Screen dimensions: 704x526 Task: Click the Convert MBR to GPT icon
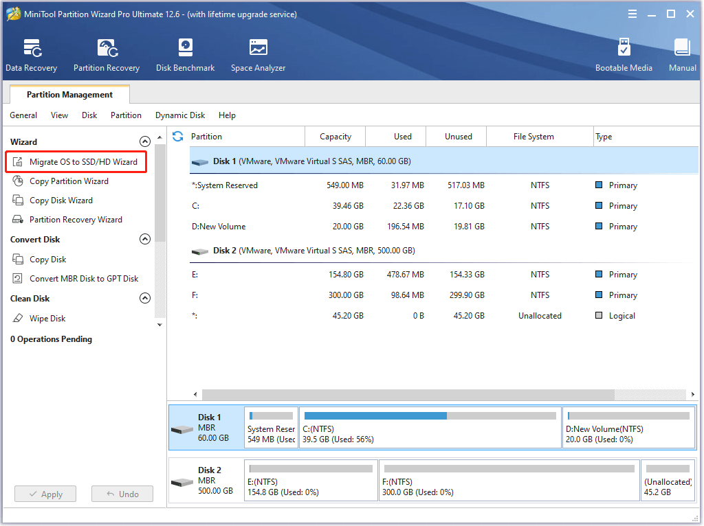point(17,279)
